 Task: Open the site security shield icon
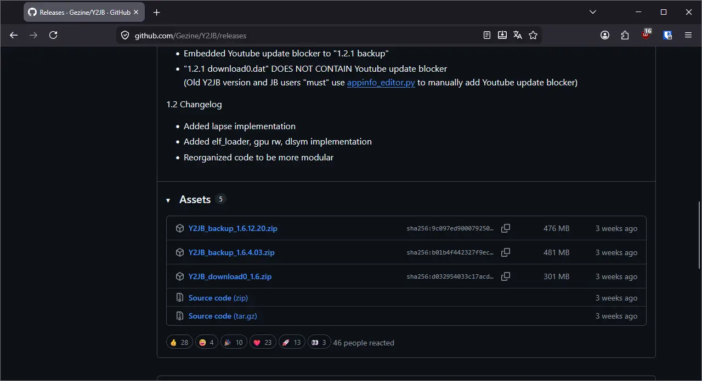tap(125, 35)
